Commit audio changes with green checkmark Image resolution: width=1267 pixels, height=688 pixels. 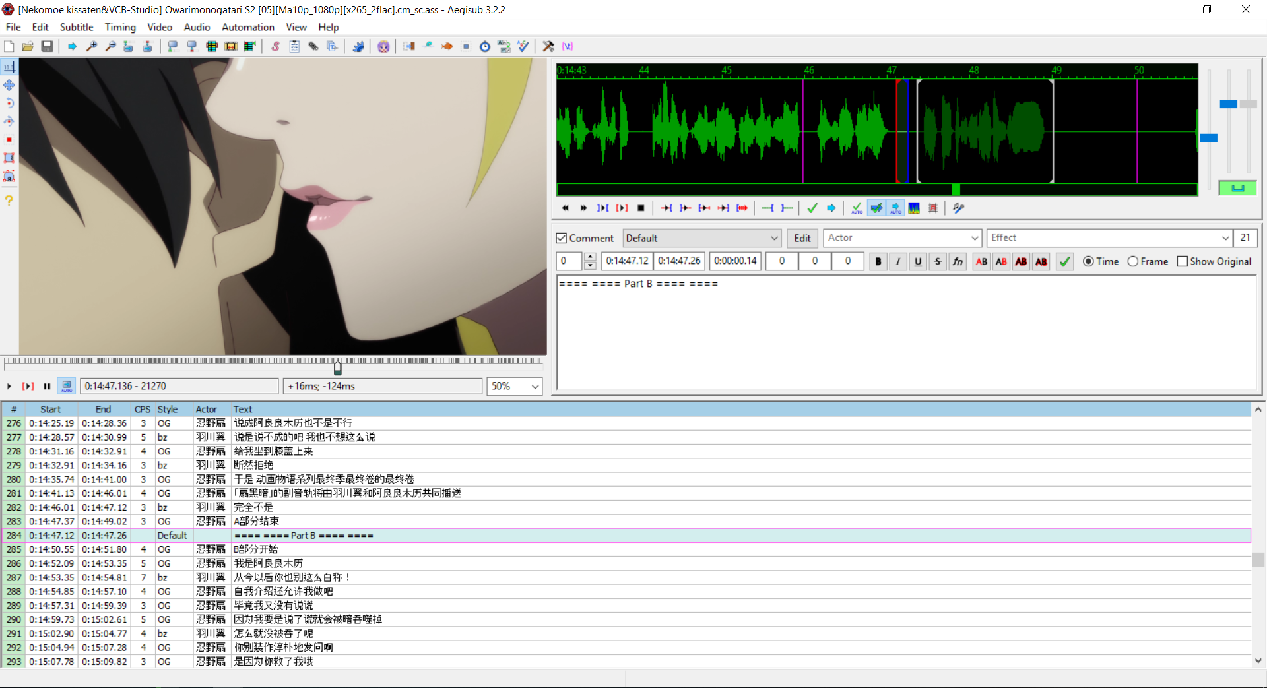(x=812, y=208)
